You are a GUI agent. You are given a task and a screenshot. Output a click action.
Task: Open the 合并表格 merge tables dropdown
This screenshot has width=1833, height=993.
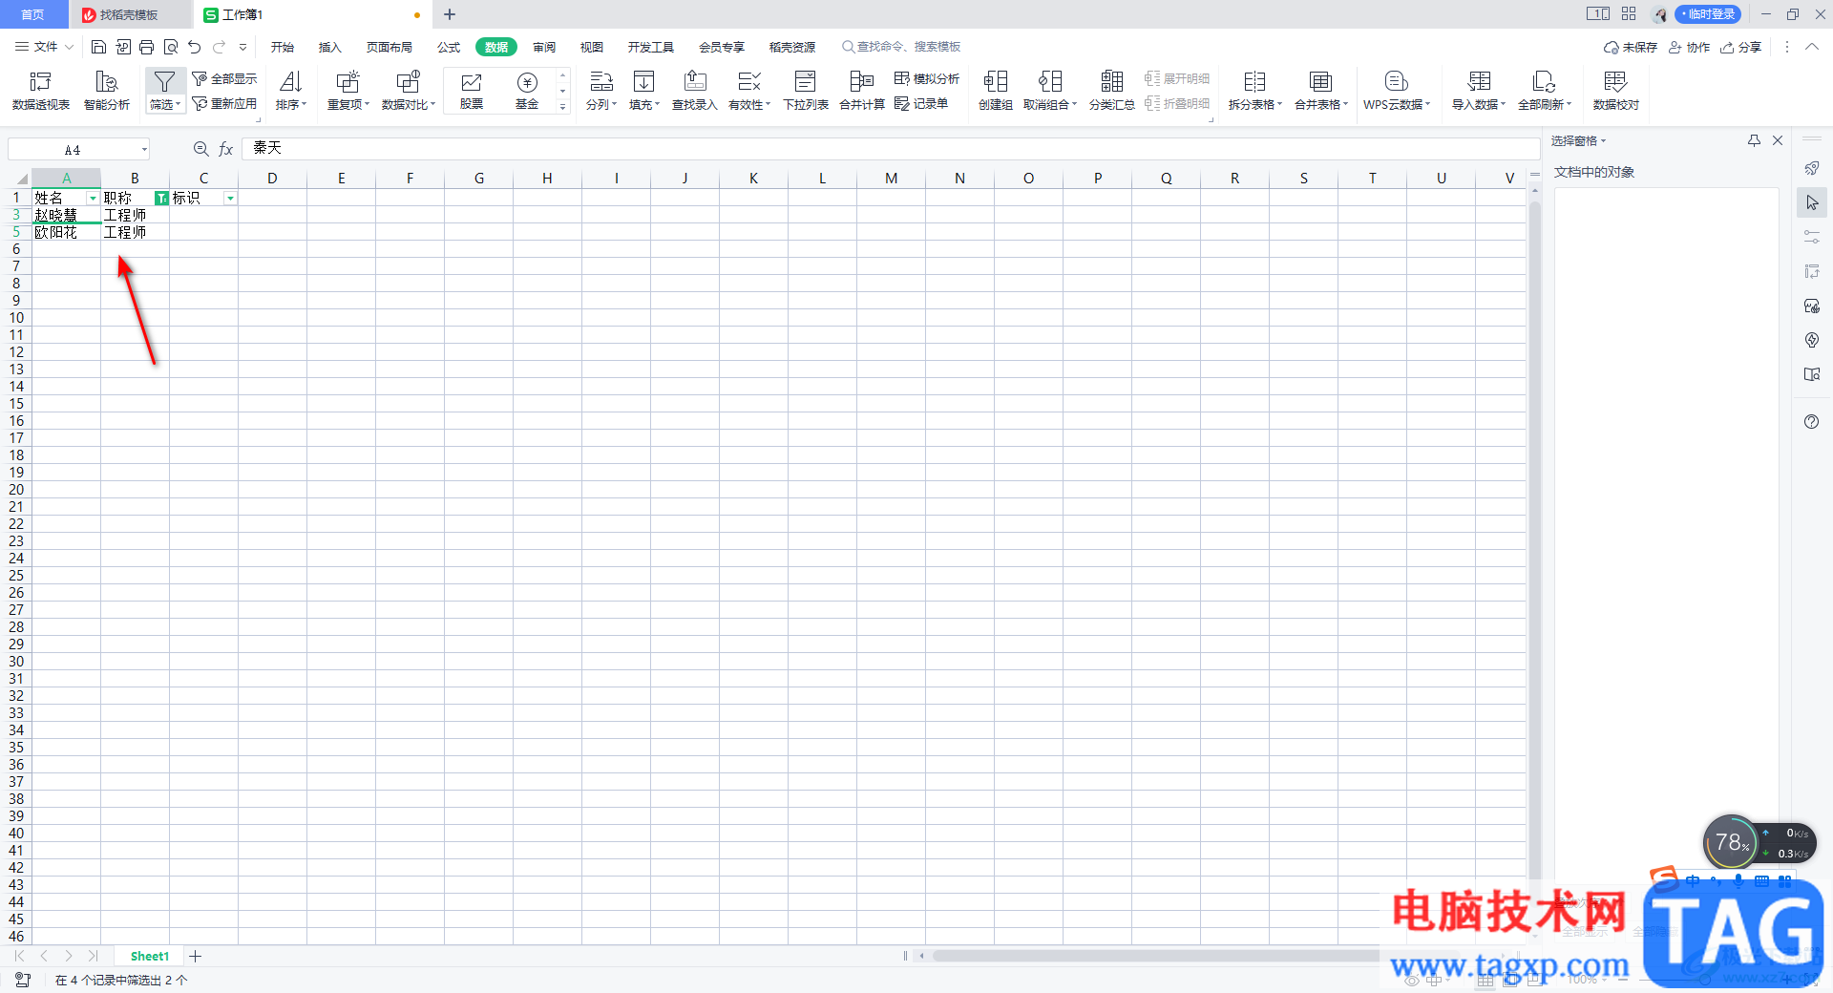pyautogui.click(x=1321, y=91)
